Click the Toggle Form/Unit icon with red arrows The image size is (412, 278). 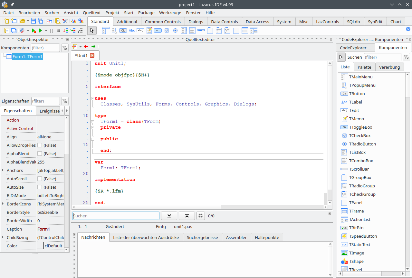click(49, 21)
